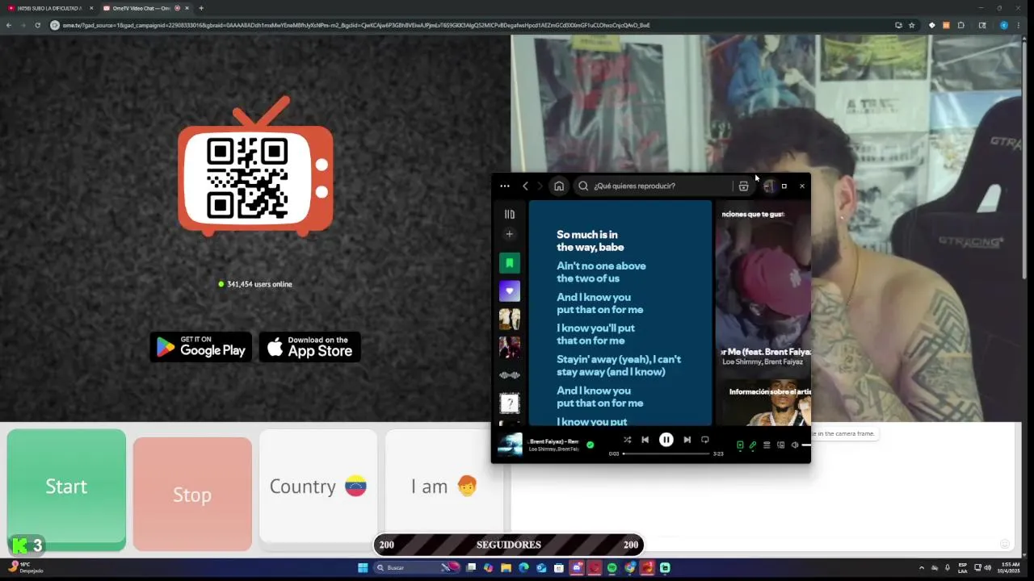The width and height of the screenshot is (1034, 581).
Task: Click the OmeTV QR code television logo
Action: (255, 167)
